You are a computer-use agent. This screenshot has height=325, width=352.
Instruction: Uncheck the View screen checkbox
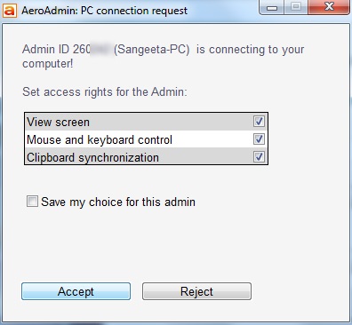pos(259,122)
